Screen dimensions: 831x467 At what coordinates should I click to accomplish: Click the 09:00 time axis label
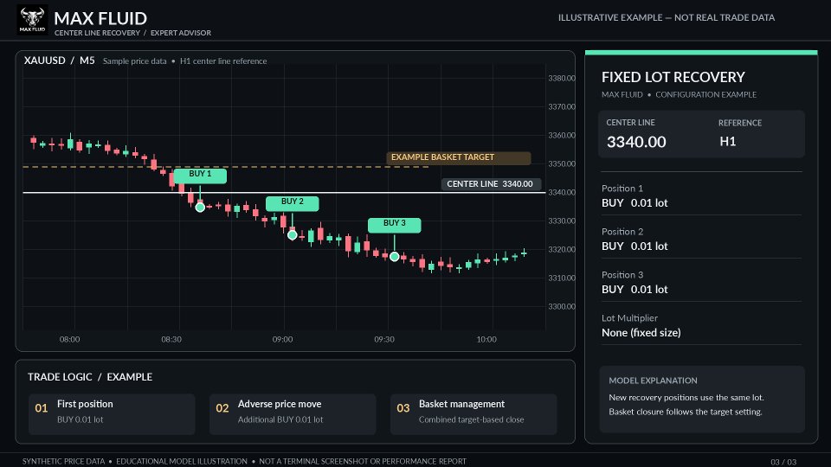tap(282, 339)
